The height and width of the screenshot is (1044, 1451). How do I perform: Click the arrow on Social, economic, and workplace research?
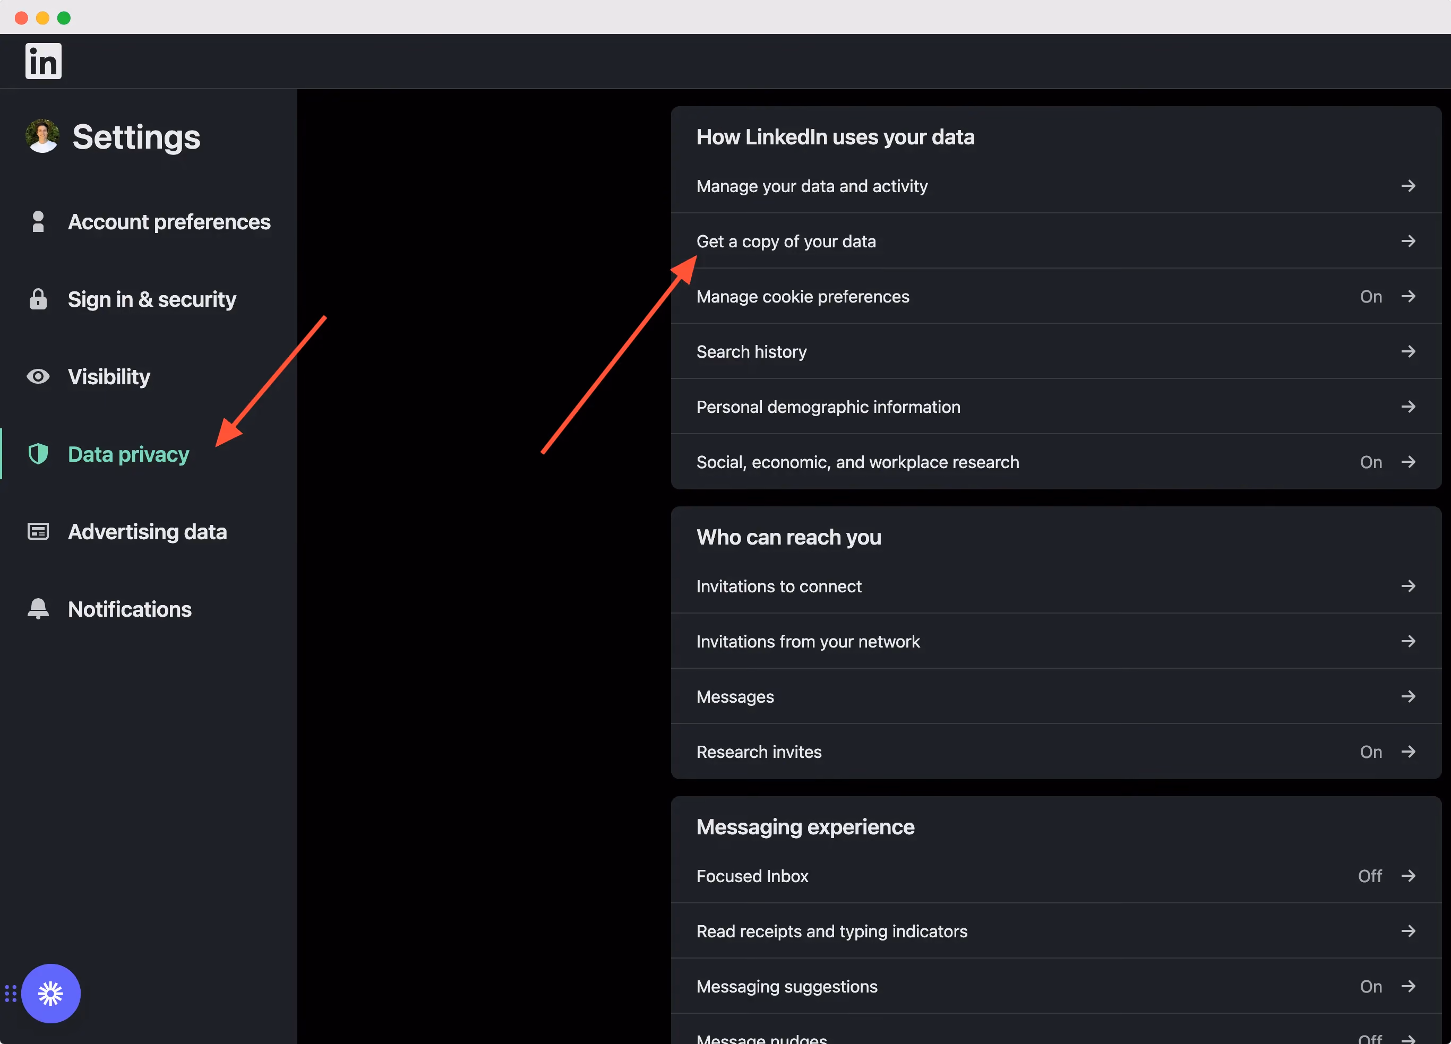tap(1408, 462)
